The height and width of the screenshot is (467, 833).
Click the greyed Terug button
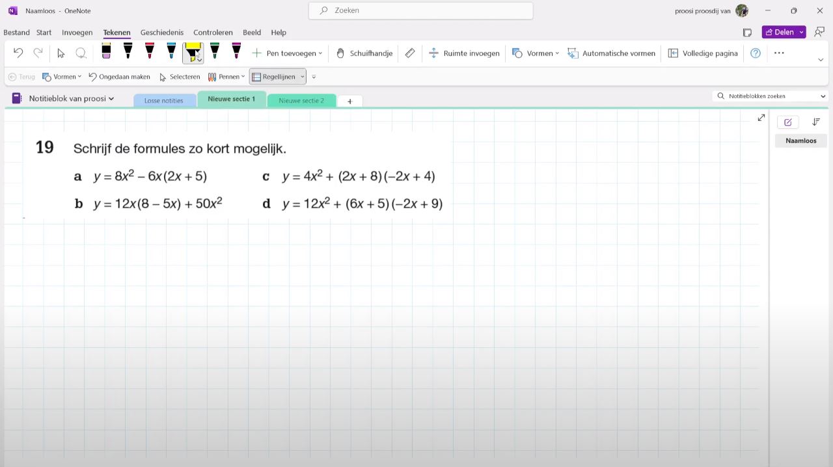tap(21, 77)
